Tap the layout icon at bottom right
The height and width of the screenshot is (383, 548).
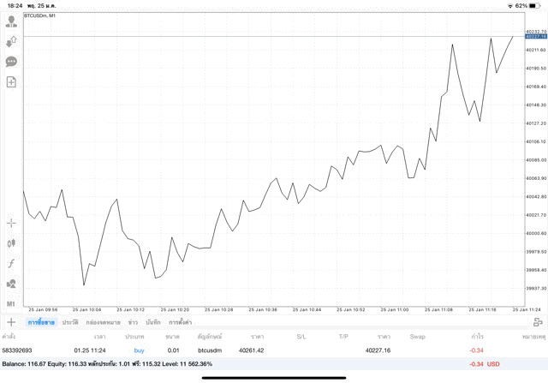click(x=538, y=322)
